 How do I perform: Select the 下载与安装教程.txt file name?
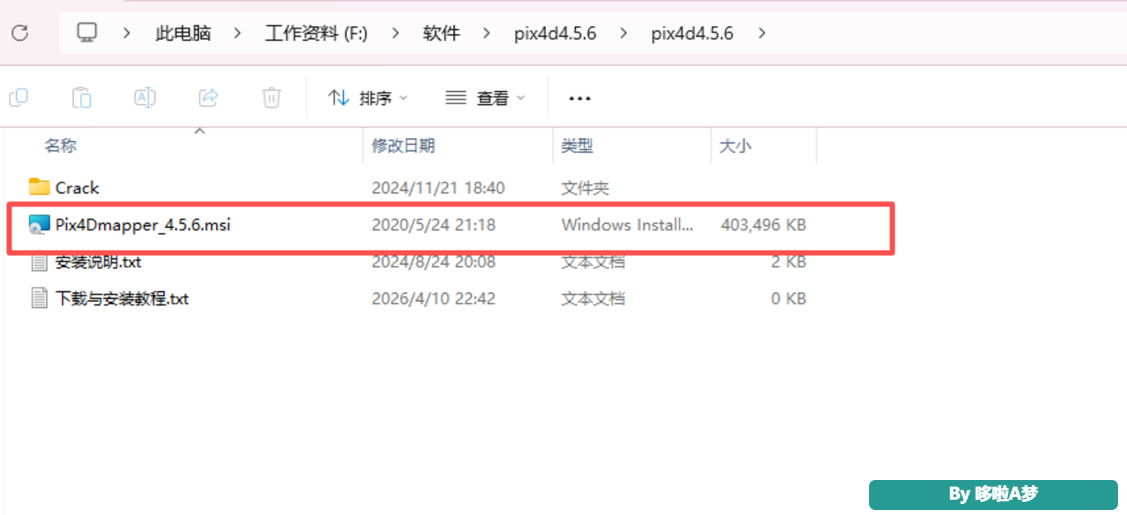(x=122, y=298)
